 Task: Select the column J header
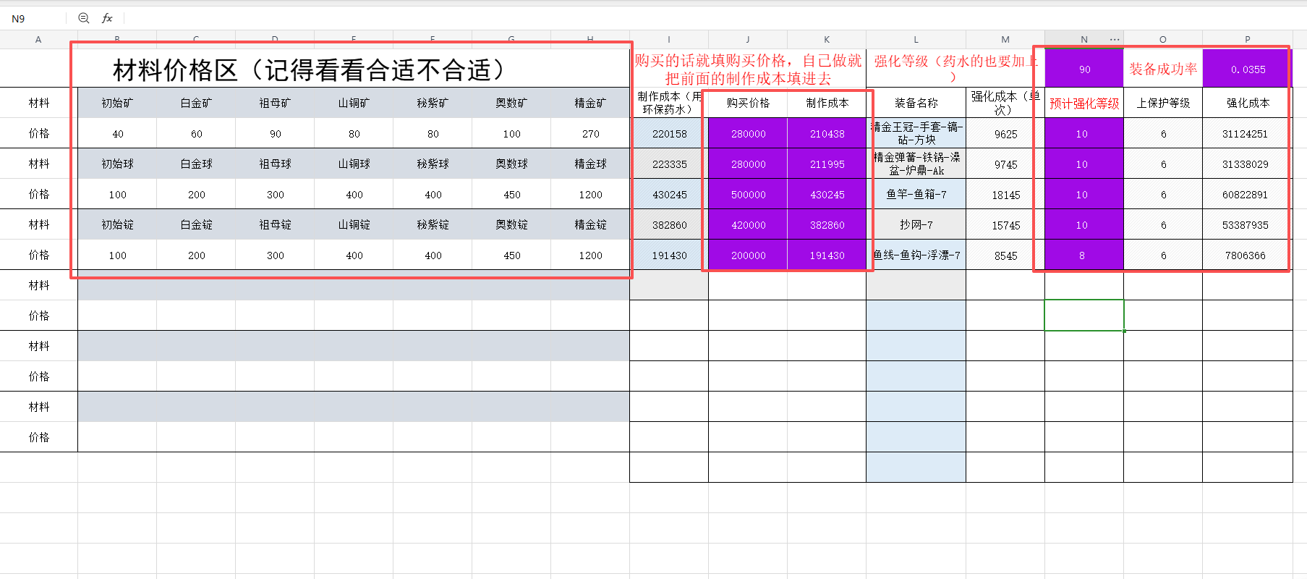pyautogui.click(x=748, y=39)
